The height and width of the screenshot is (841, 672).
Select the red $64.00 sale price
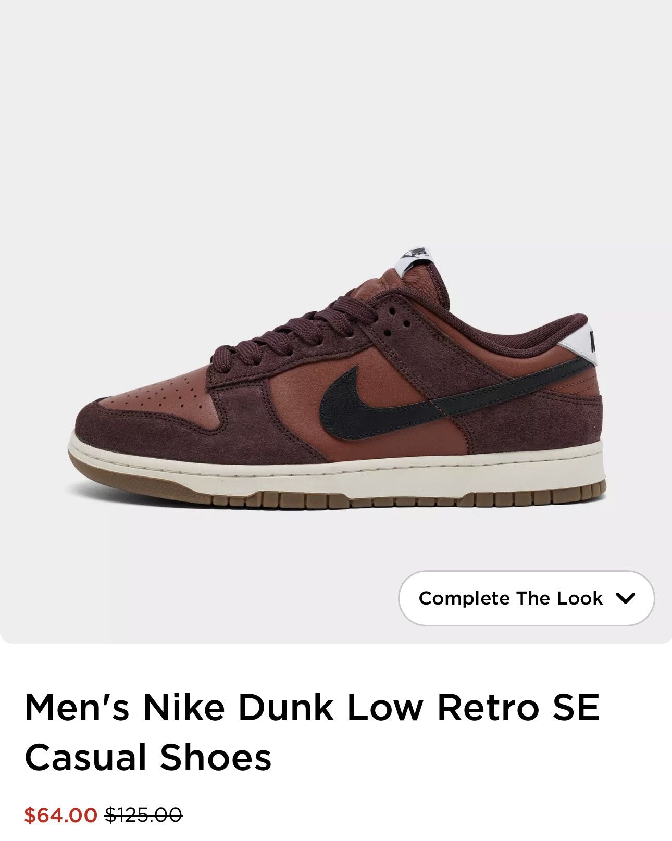pos(60,815)
